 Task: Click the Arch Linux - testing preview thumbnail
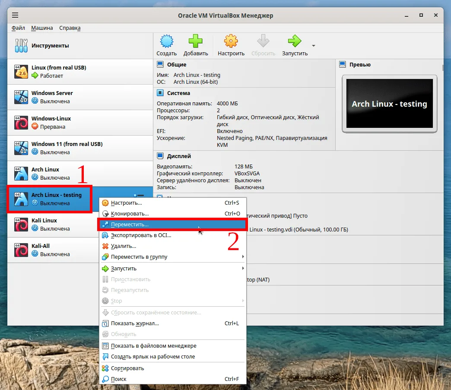[389, 103]
